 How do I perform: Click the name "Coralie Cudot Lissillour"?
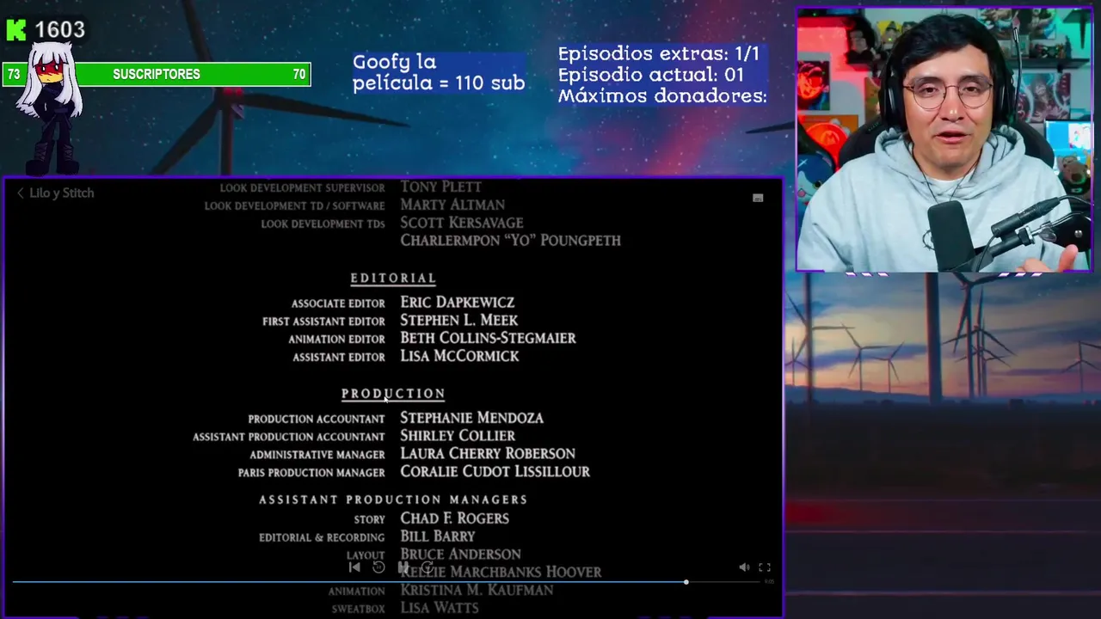click(495, 472)
